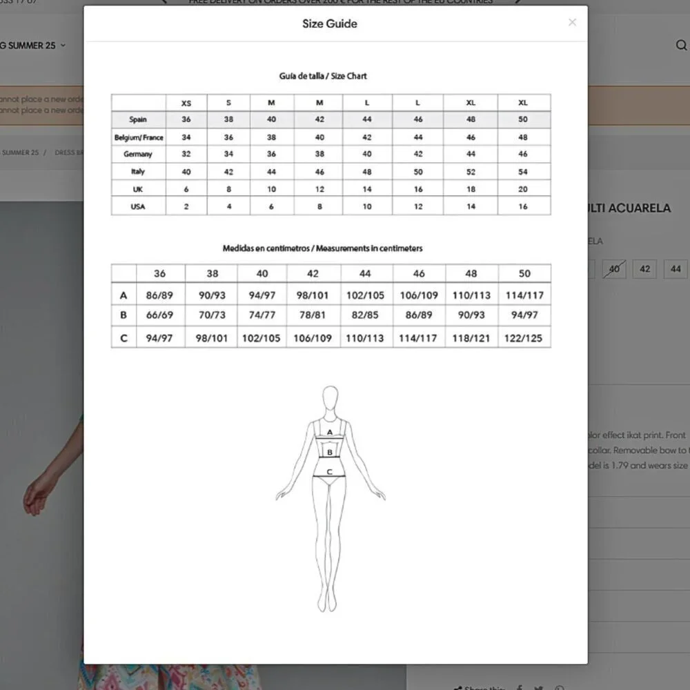690x690 pixels.
Task: Click the 'C' hip label on mannequin
Action: (x=329, y=472)
